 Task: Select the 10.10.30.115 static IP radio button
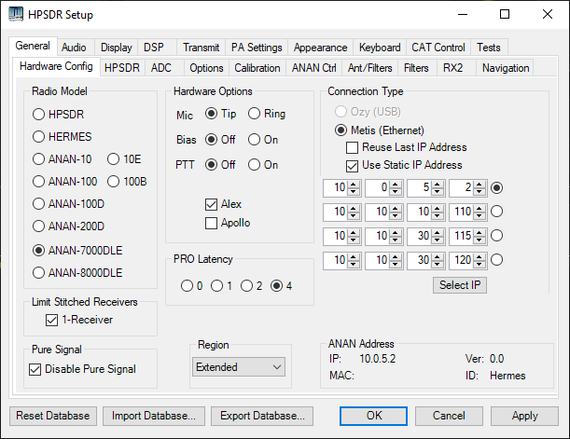(496, 236)
